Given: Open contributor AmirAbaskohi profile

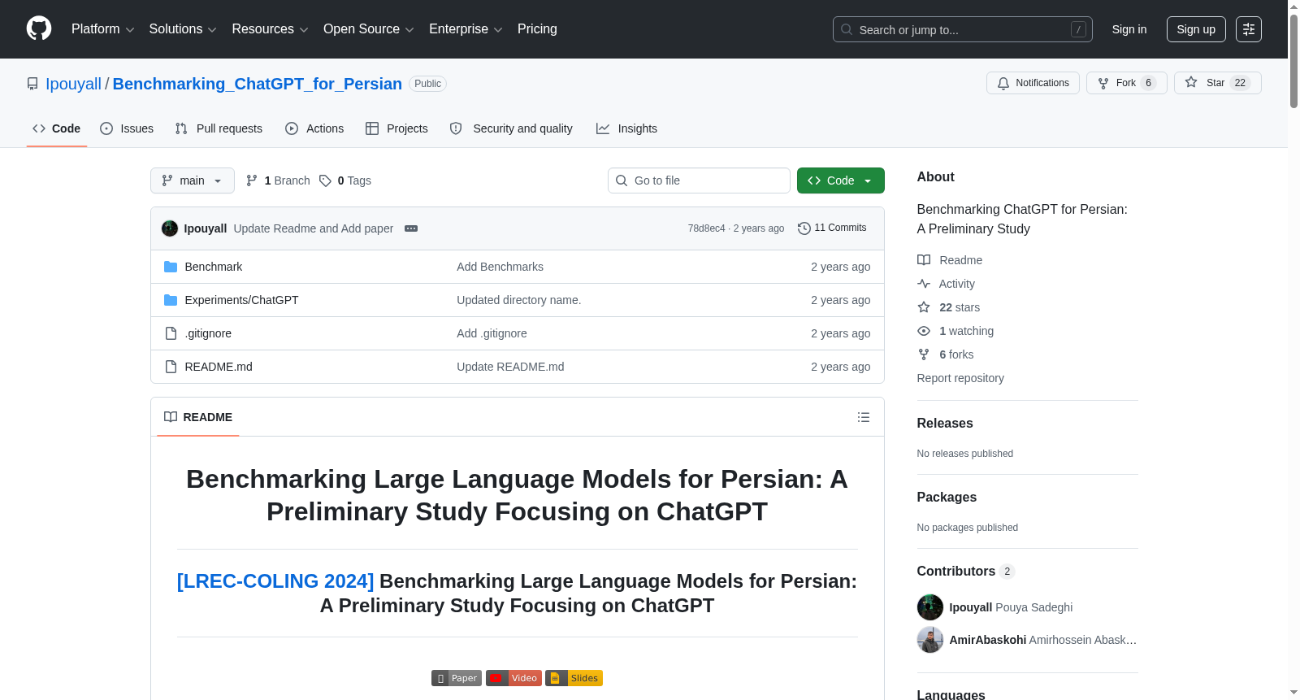Looking at the screenshot, I should [1043, 640].
